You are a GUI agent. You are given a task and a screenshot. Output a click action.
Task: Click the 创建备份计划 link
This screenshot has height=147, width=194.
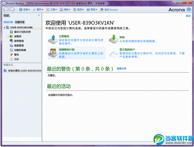[67, 50]
